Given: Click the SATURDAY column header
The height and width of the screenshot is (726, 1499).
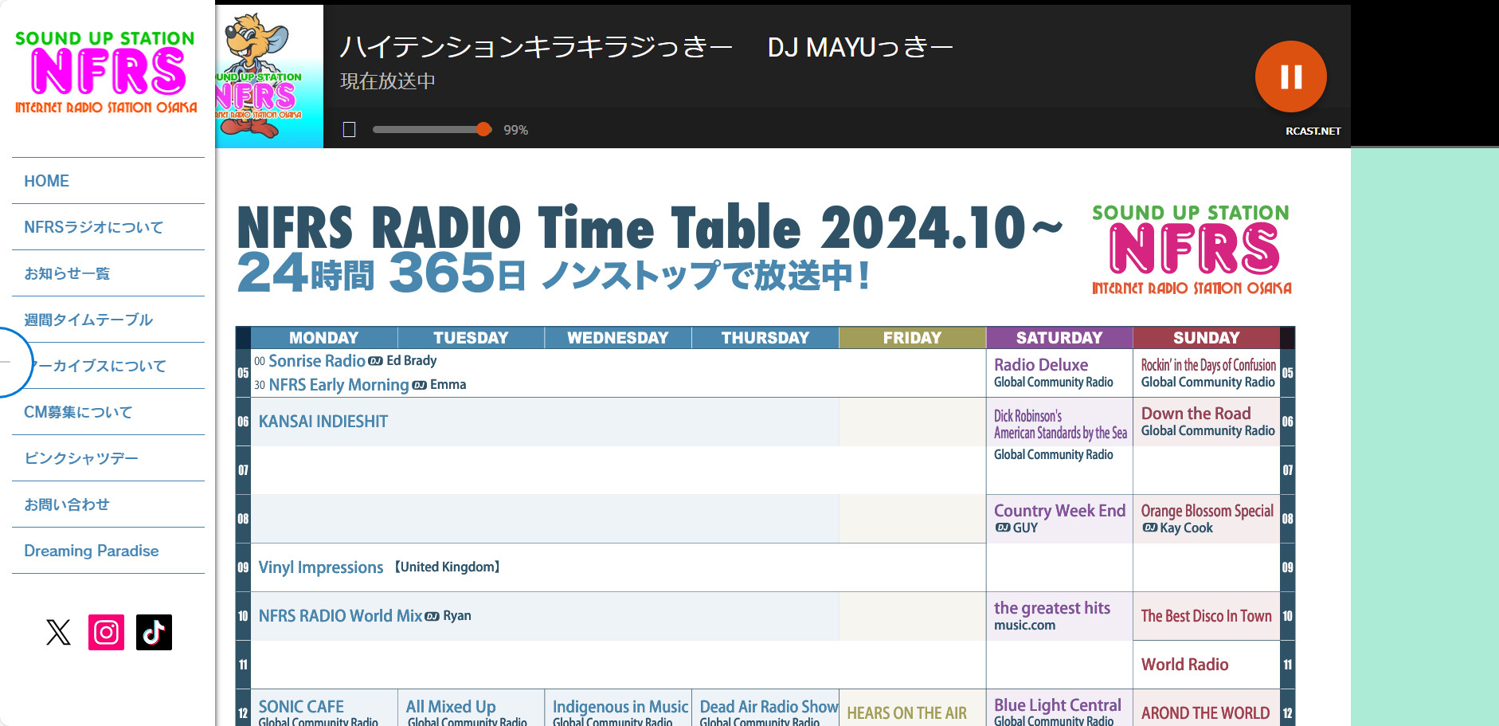Looking at the screenshot, I should (x=1059, y=338).
